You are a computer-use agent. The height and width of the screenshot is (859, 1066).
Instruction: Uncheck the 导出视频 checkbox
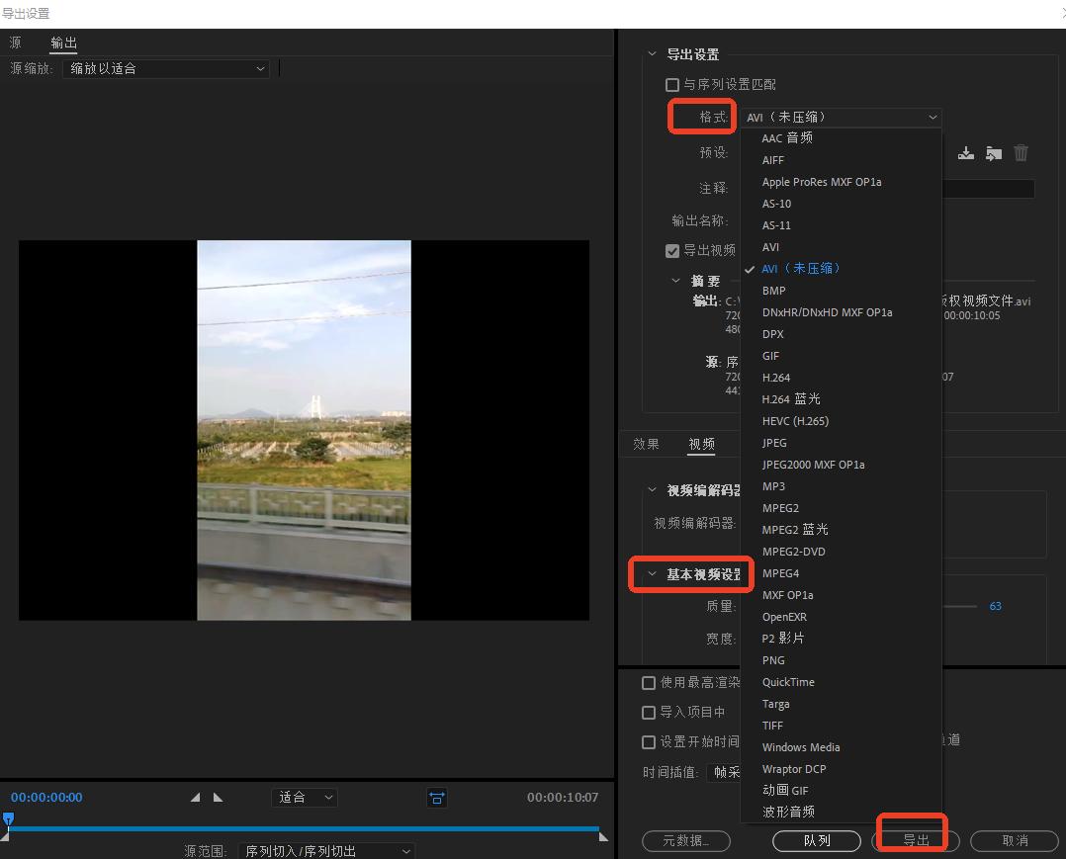click(x=672, y=250)
